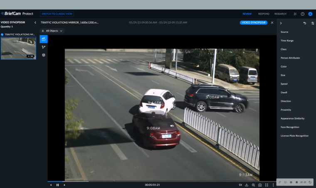Reset filters with the undo arrow icon
316x188 pixels.
coord(304,23)
